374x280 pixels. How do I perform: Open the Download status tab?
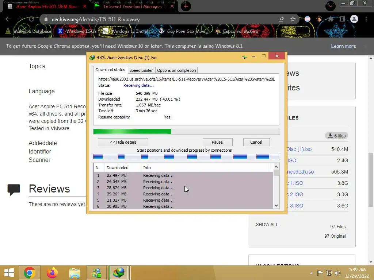click(110, 70)
